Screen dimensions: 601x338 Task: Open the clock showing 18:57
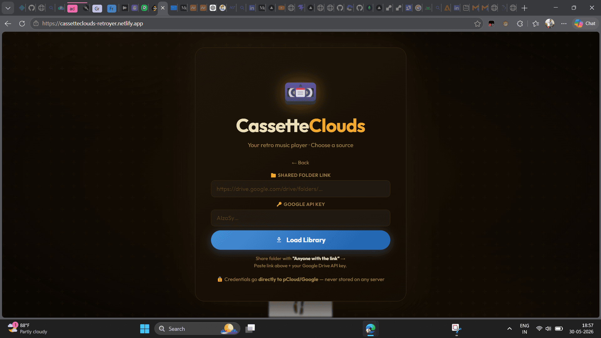click(x=581, y=329)
